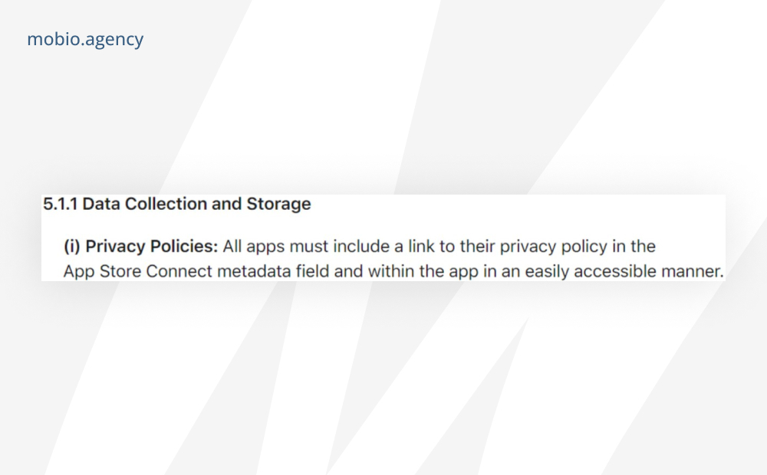The image size is (767, 475).
Task: Click the word Collection in heading
Action: tap(166, 204)
